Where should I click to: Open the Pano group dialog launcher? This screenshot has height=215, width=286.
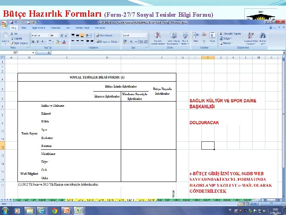point(28,47)
